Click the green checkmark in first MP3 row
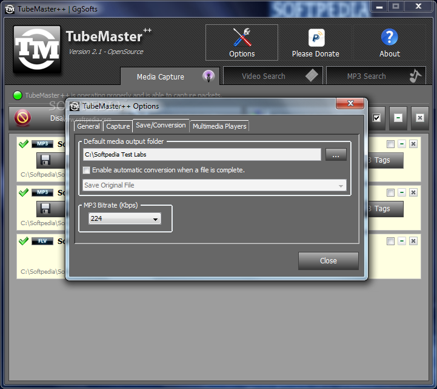The width and height of the screenshot is (437, 389). (x=24, y=144)
